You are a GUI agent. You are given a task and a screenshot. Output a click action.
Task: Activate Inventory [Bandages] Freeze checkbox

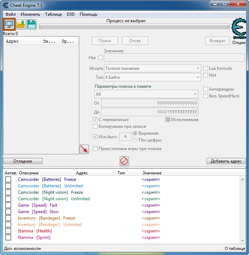8,218
